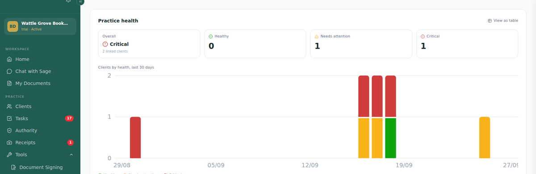The width and height of the screenshot is (536, 174).
Task: Click the Critical count card showing 1
Action: (467, 44)
